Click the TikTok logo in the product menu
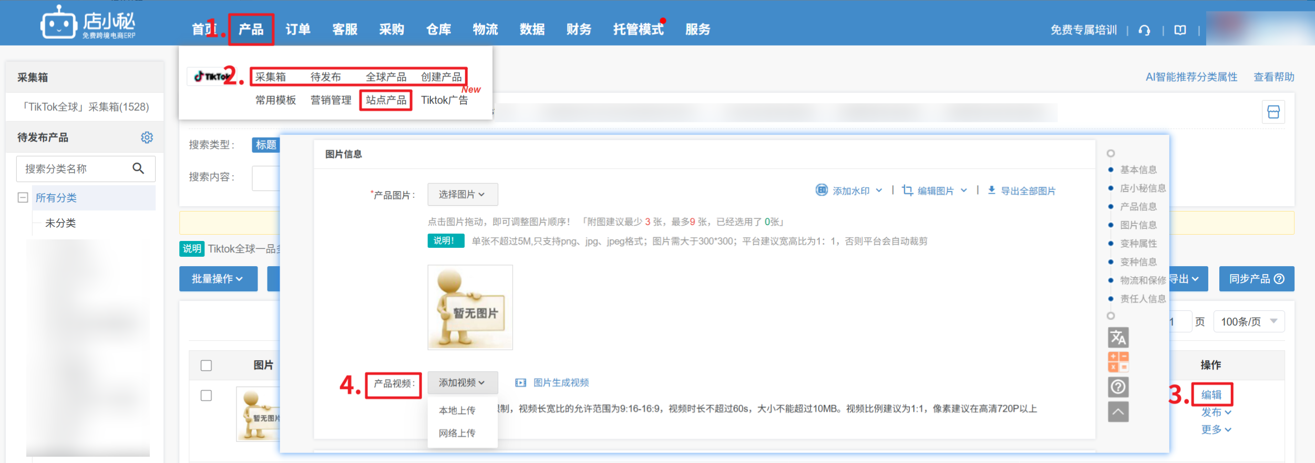This screenshot has height=463, width=1315. tap(211, 77)
